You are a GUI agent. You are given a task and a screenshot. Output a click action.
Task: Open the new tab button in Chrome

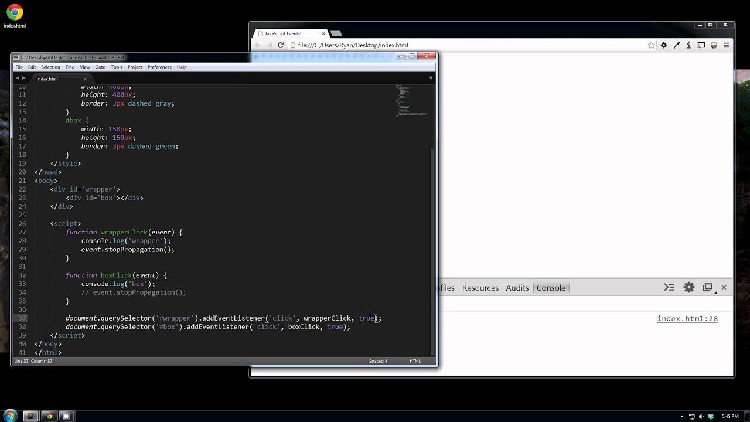(336, 33)
